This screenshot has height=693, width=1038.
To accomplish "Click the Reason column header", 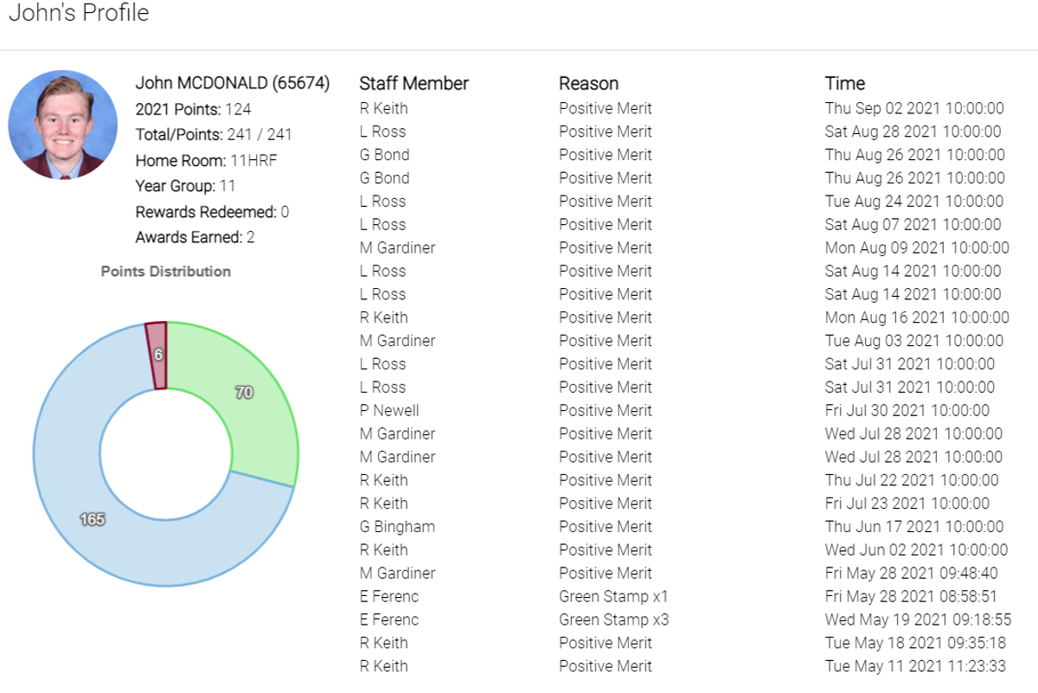I will (588, 83).
